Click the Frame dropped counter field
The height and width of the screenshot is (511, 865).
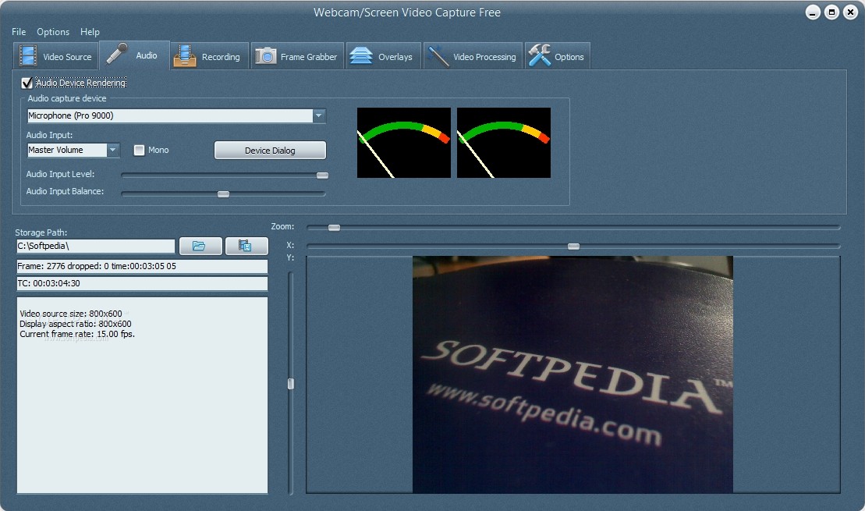pos(142,266)
